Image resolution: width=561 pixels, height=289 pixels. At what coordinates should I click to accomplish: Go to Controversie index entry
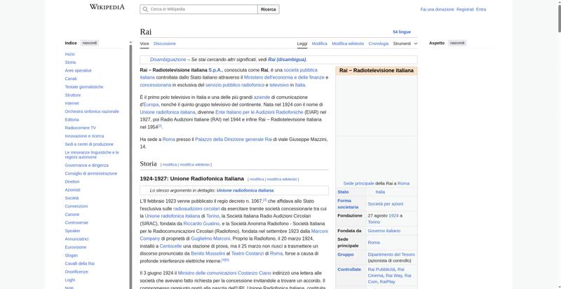76,223
